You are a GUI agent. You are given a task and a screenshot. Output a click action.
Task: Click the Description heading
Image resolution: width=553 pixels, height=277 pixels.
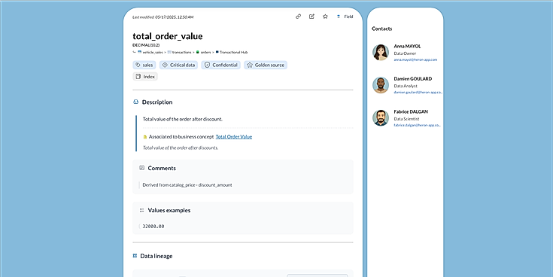157,102
